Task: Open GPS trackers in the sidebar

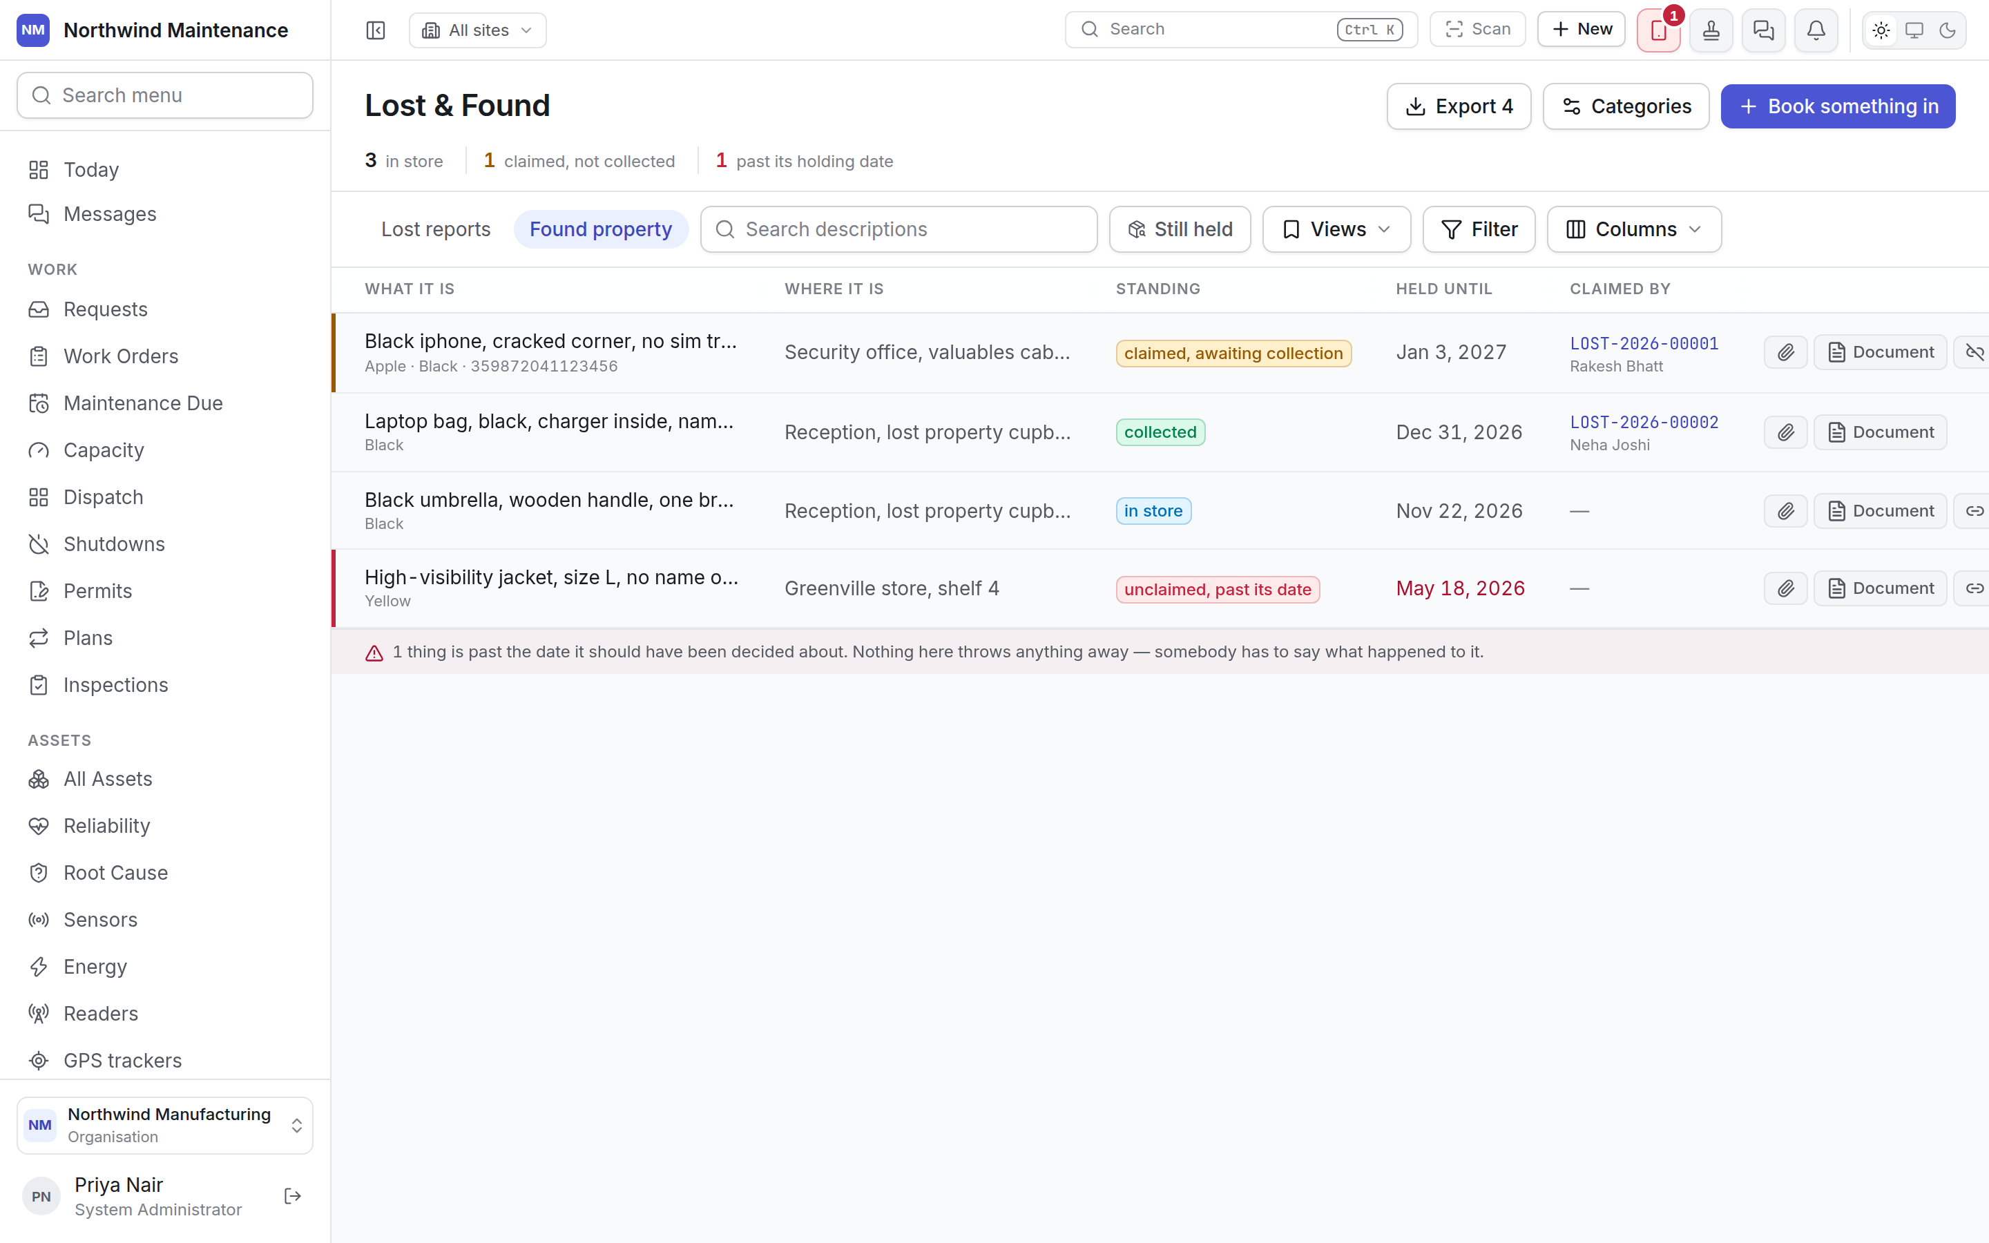Action: coord(165,1061)
